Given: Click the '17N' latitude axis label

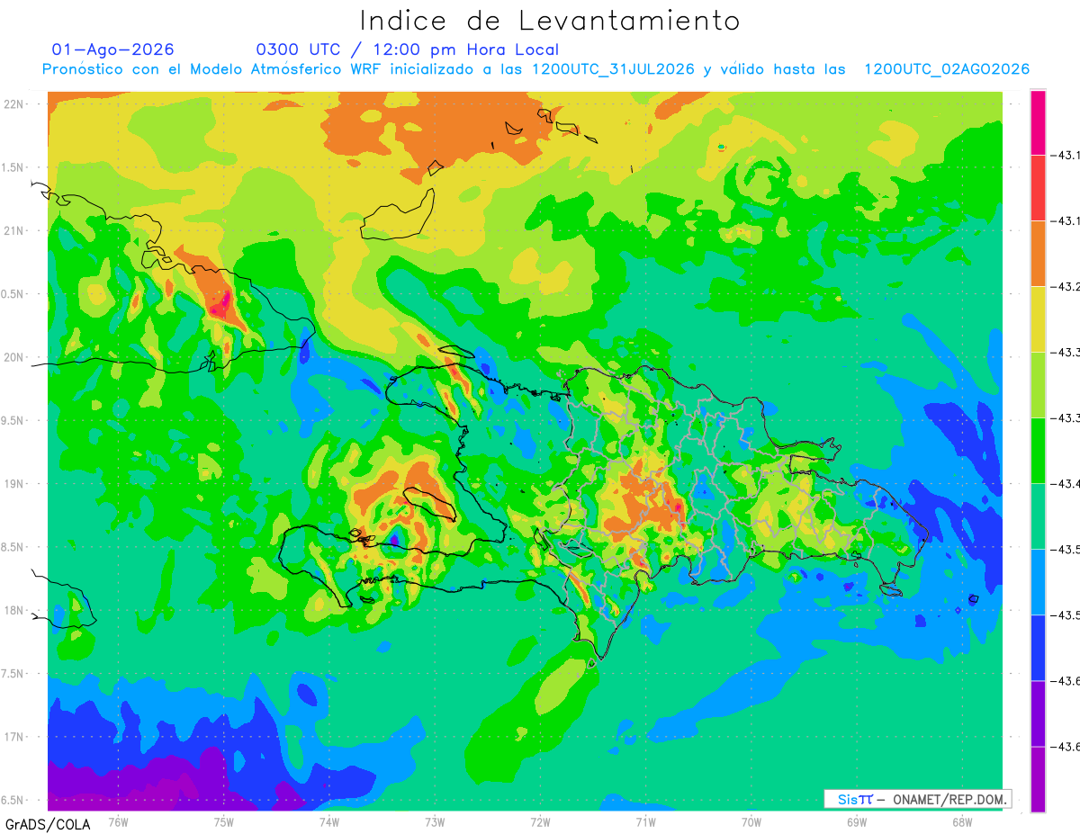Looking at the screenshot, I should click(x=14, y=737).
